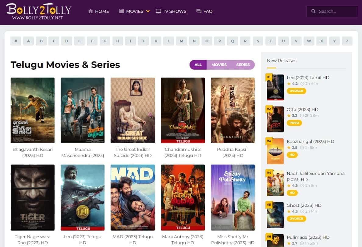The height and width of the screenshot is (247, 362).
Task: Click inside the Search field
Action: (332, 11)
